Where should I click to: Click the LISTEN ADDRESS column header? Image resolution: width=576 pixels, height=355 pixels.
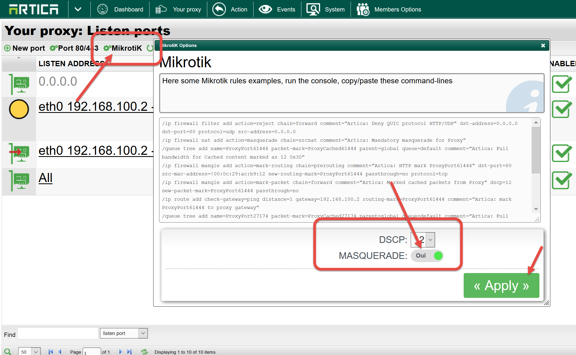[72, 64]
